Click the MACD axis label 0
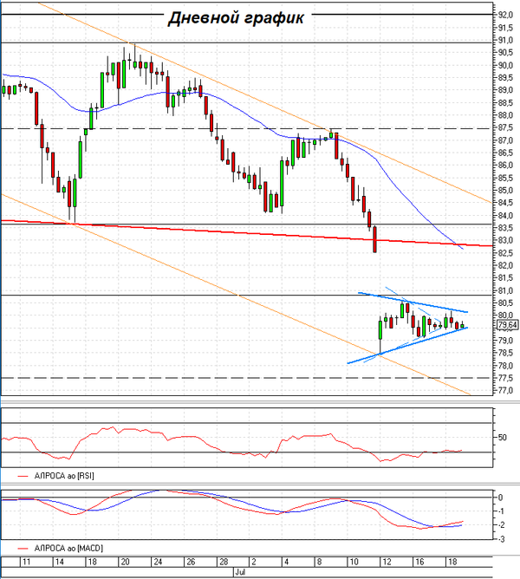This screenshot has width=520, height=579. click(x=500, y=498)
